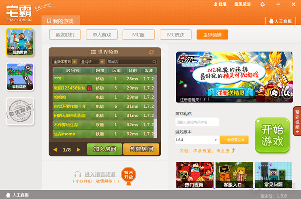This screenshot has height=199, width=301.
Task: Click the 闪退、不会设置，请点击 link
Action: (207, 151)
